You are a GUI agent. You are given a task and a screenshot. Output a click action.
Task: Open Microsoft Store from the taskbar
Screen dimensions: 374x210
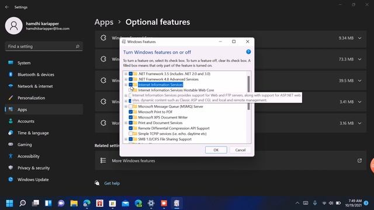112,203
